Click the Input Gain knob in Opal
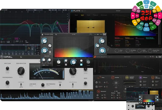The height and width of the screenshot is (110, 162). (x=7, y=68)
